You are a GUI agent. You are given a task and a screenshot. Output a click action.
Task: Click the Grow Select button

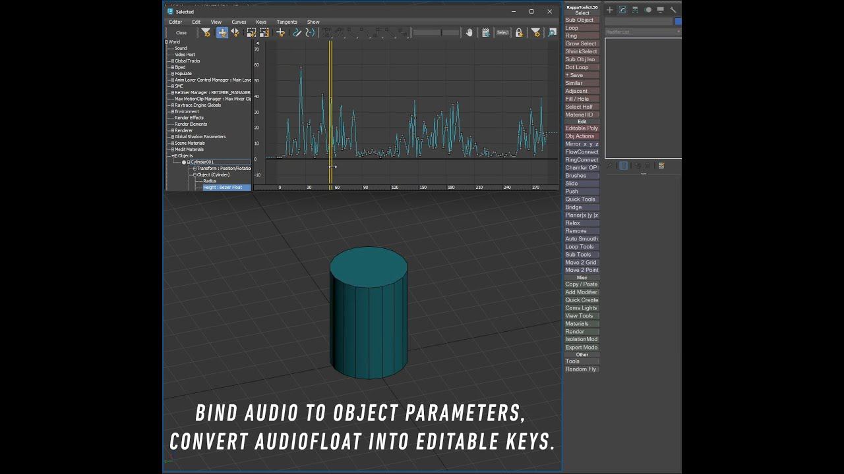[x=581, y=43]
